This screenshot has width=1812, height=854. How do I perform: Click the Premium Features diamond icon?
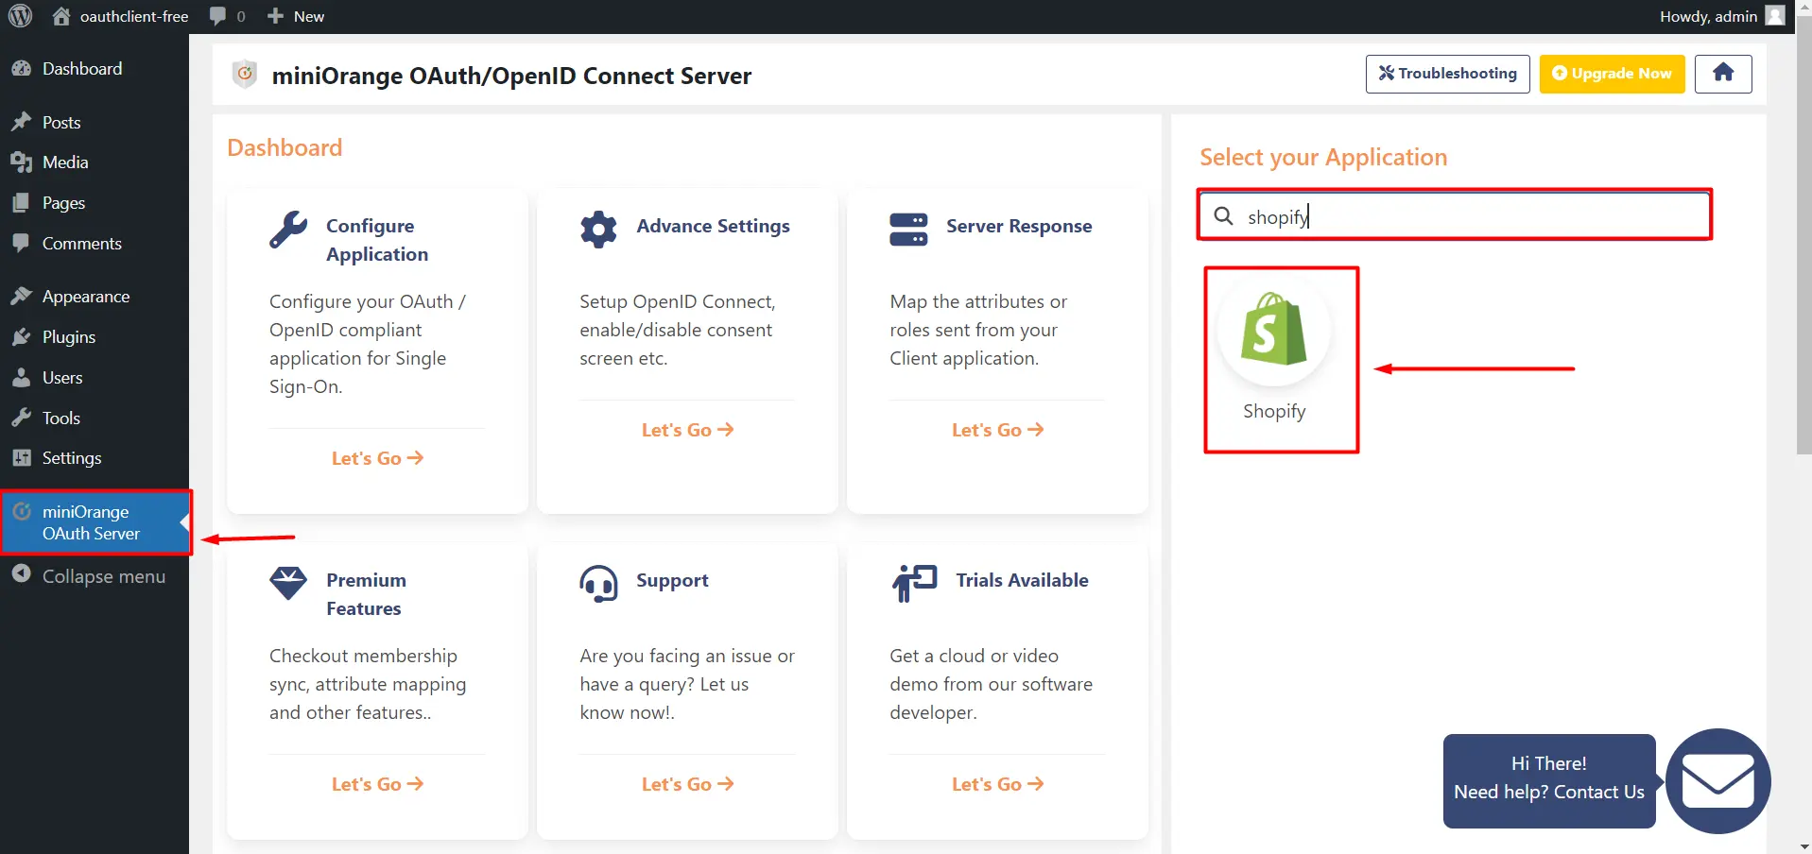288,583
